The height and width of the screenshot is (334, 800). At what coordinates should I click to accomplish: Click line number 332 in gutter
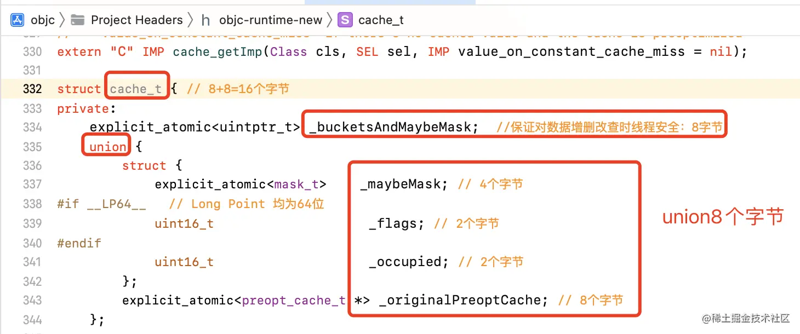click(32, 89)
